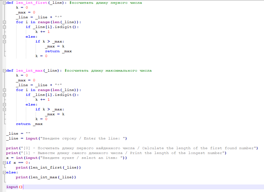This screenshot has height=192, width=264.
Task: Click '_line = _line + "*"' in len_int_first
Action: (x=39, y=17)
